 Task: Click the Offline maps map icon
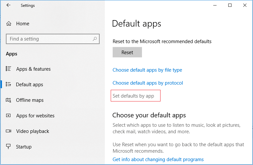pyautogui.click(x=8, y=100)
